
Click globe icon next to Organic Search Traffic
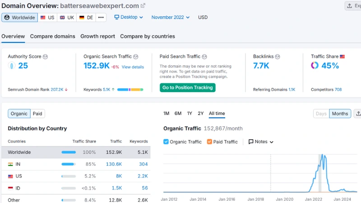(x=136, y=57)
